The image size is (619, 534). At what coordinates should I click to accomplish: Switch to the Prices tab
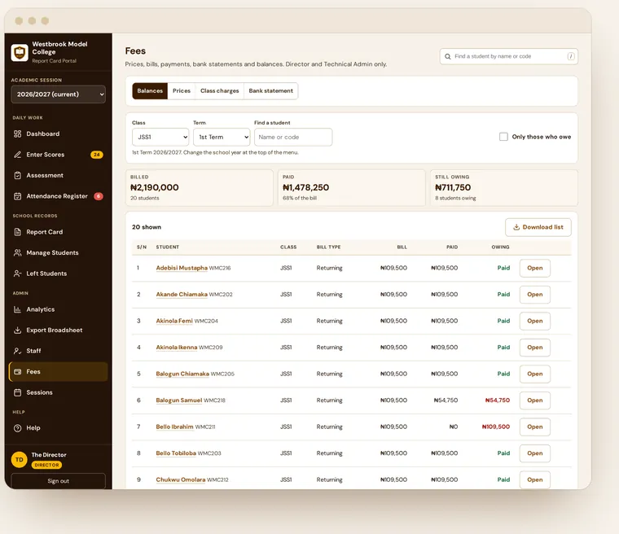click(x=182, y=91)
